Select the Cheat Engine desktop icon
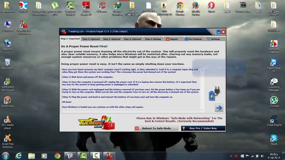285x160 pixels. [274, 120]
